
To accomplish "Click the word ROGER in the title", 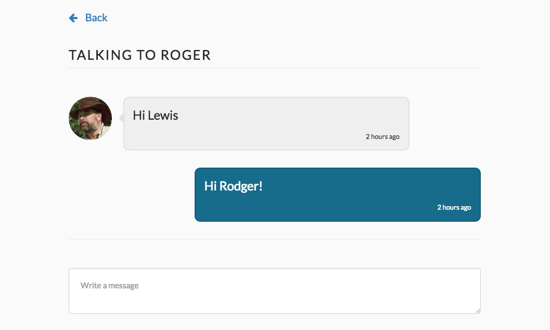I will pyautogui.click(x=186, y=55).
